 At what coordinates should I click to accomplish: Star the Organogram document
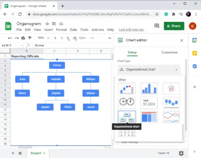tap(47, 24)
